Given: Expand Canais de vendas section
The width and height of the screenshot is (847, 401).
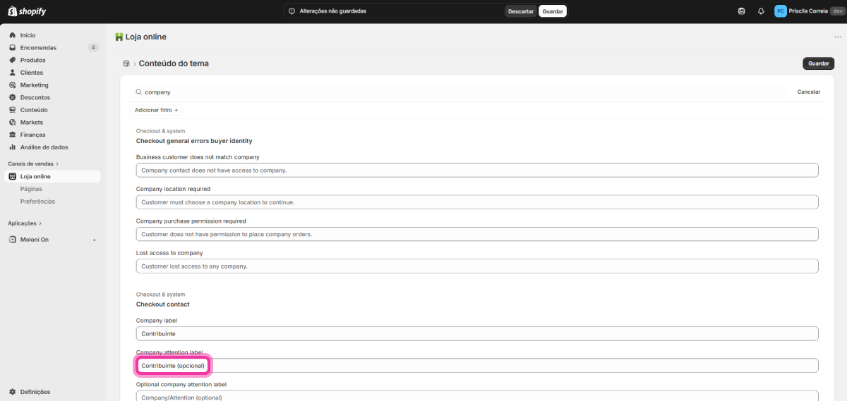Looking at the screenshot, I should click(x=33, y=164).
